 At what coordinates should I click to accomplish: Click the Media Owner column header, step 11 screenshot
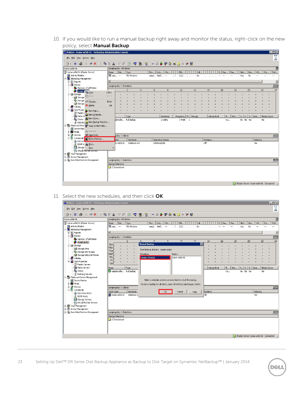click(x=270, y=268)
